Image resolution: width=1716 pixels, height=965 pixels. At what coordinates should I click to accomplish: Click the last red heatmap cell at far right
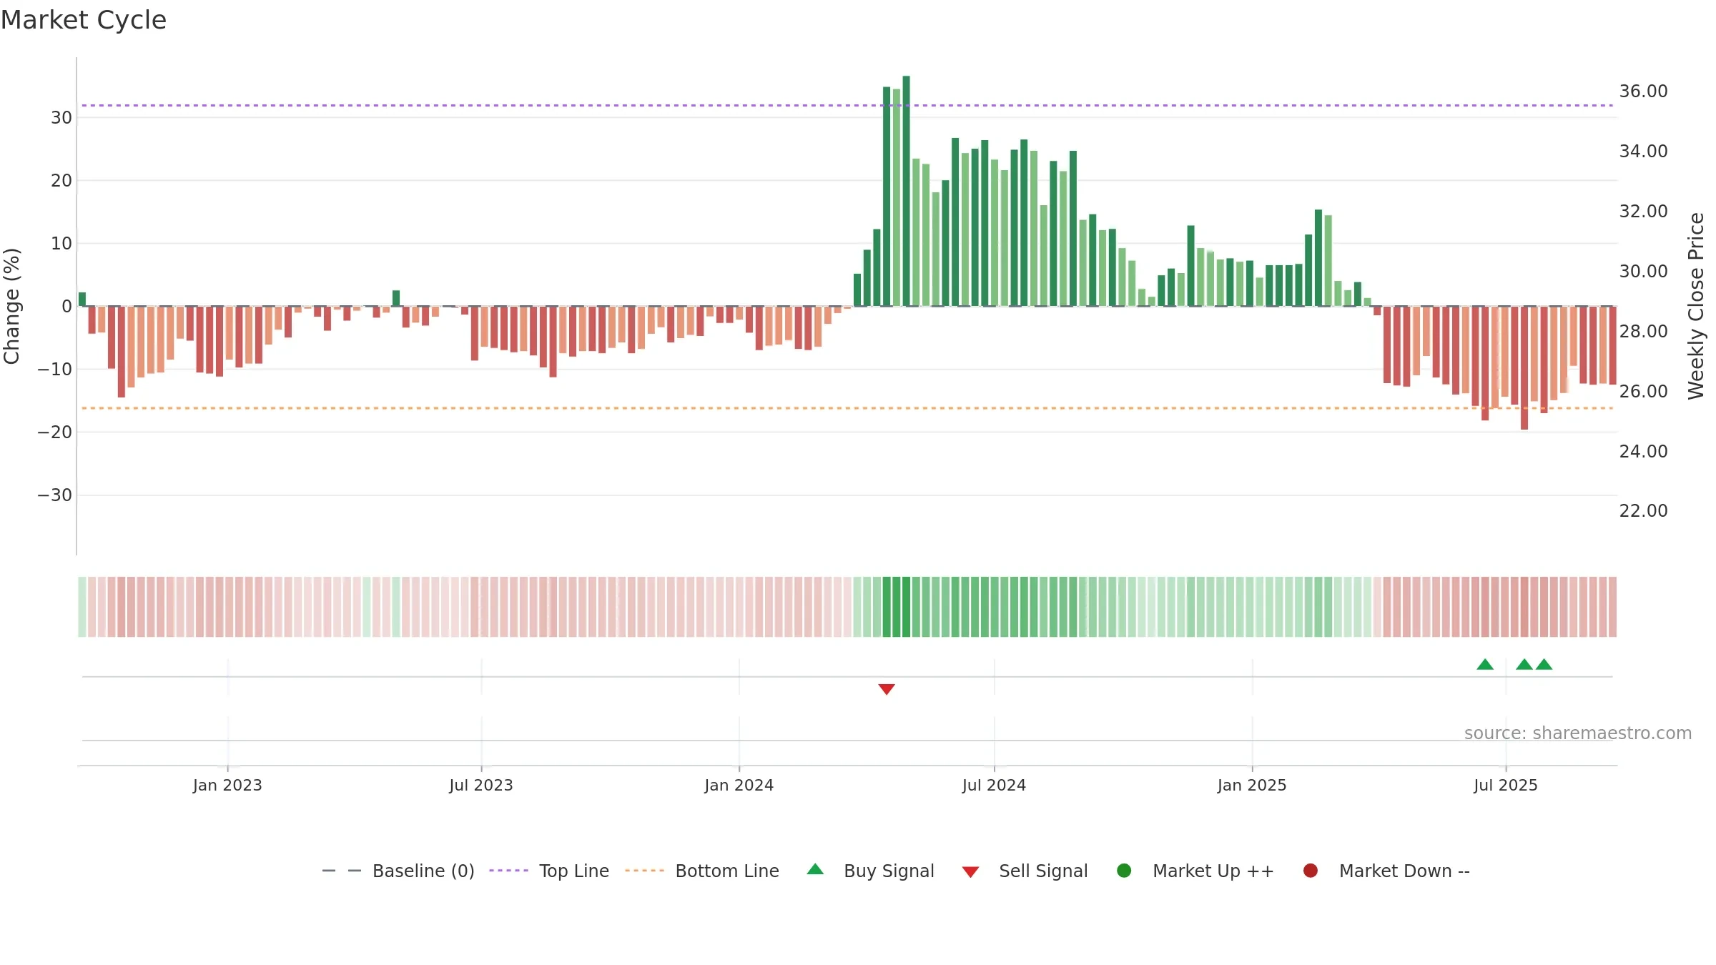pyautogui.click(x=1613, y=606)
